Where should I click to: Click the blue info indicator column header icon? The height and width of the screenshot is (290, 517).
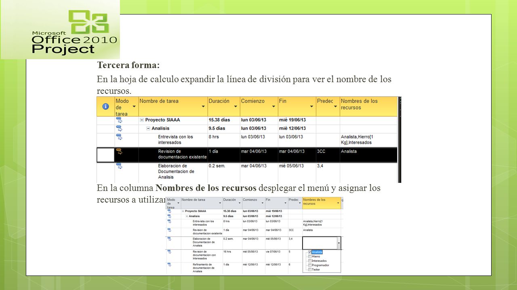(x=105, y=106)
